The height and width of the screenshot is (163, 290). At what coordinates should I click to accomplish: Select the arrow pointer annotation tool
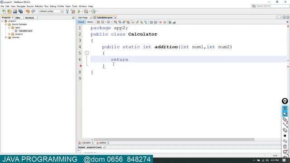tap(285, 114)
